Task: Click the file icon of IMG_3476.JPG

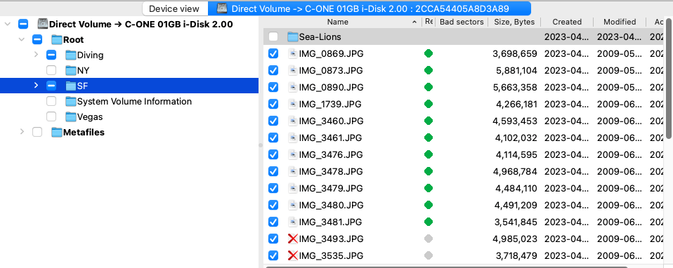Action: pos(293,154)
